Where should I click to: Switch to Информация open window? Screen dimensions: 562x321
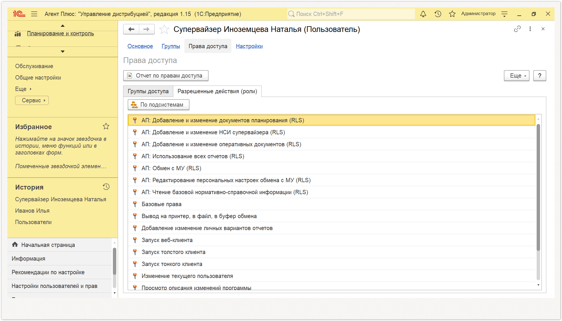point(60,259)
